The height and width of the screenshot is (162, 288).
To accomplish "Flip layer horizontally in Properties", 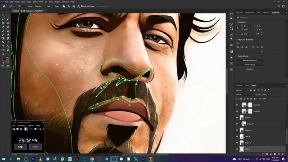I will click(x=258, y=34).
